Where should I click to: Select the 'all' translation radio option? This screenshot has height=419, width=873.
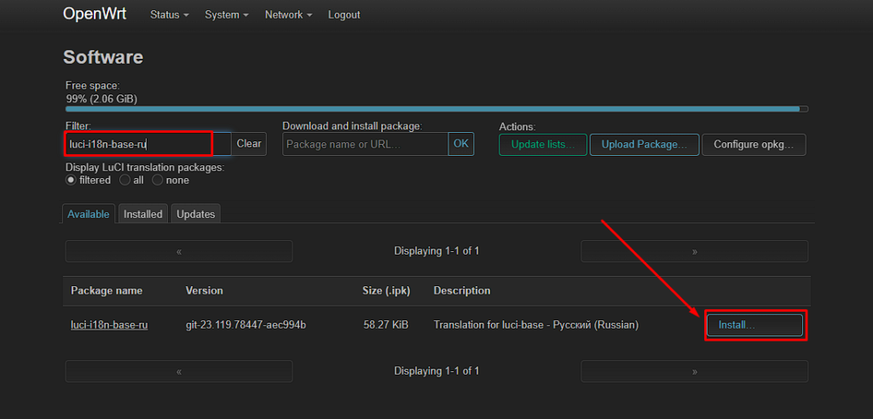(124, 181)
